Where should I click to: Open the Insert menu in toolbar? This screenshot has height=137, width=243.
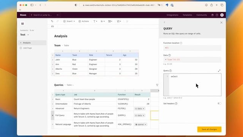pyautogui.click(x=69, y=21)
